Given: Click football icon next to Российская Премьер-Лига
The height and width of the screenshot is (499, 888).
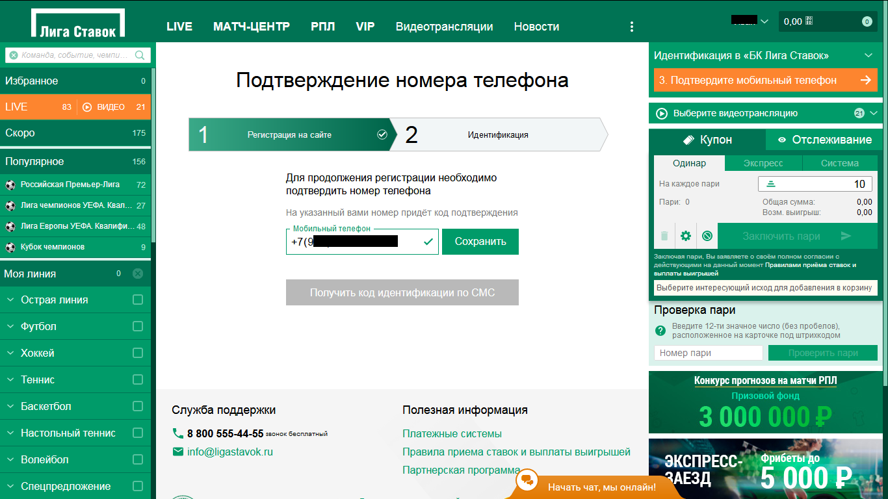Looking at the screenshot, I should click(10, 185).
